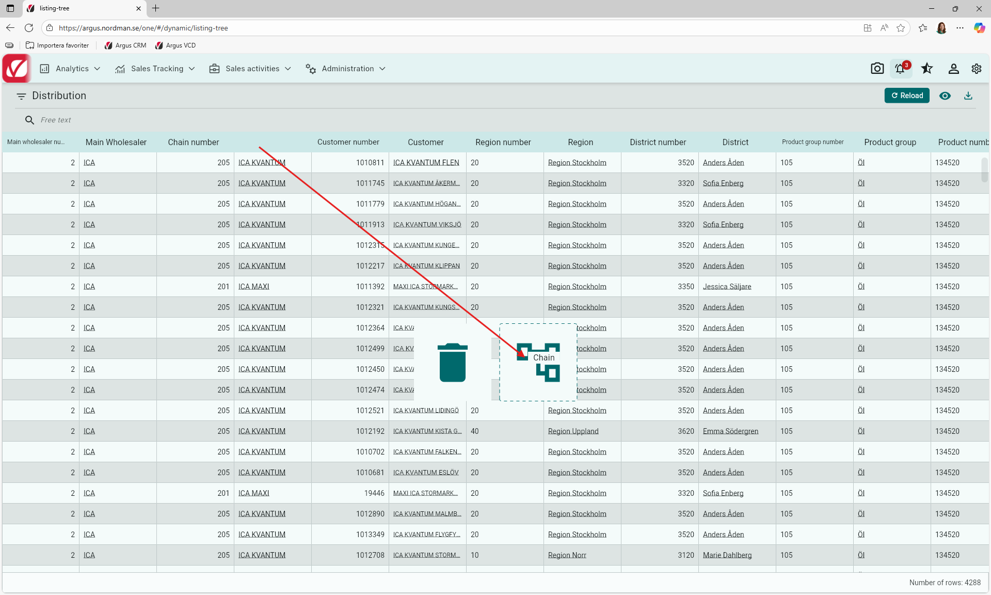Open the camera screenshot icon
Image resolution: width=991 pixels, height=595 pixels.
pyautogui.click(x=877, y=69)
